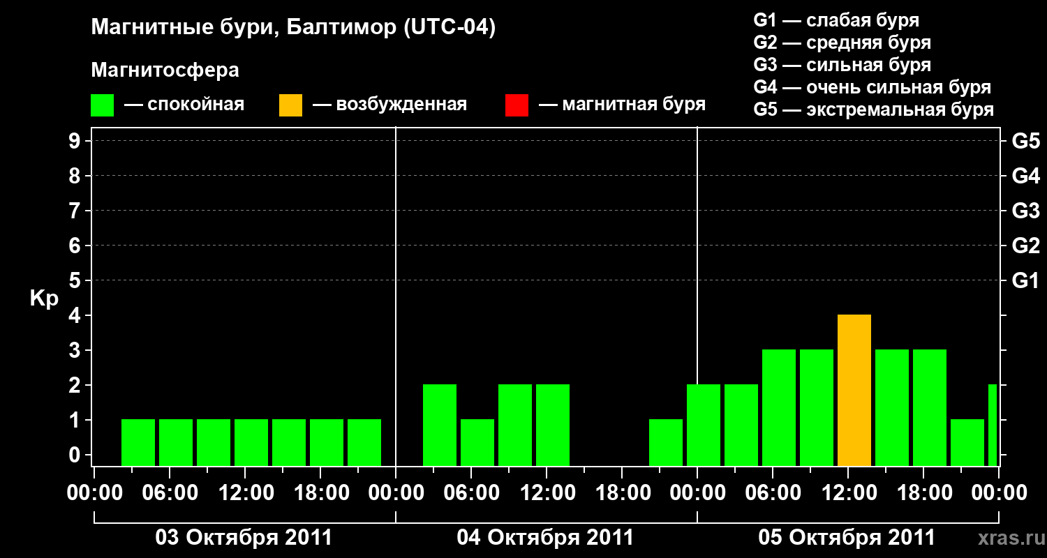This screenshot has height=558, width=1047.
Task: Select the Kp 1 bar at 06:00 on 04 October
Action: 477,443
